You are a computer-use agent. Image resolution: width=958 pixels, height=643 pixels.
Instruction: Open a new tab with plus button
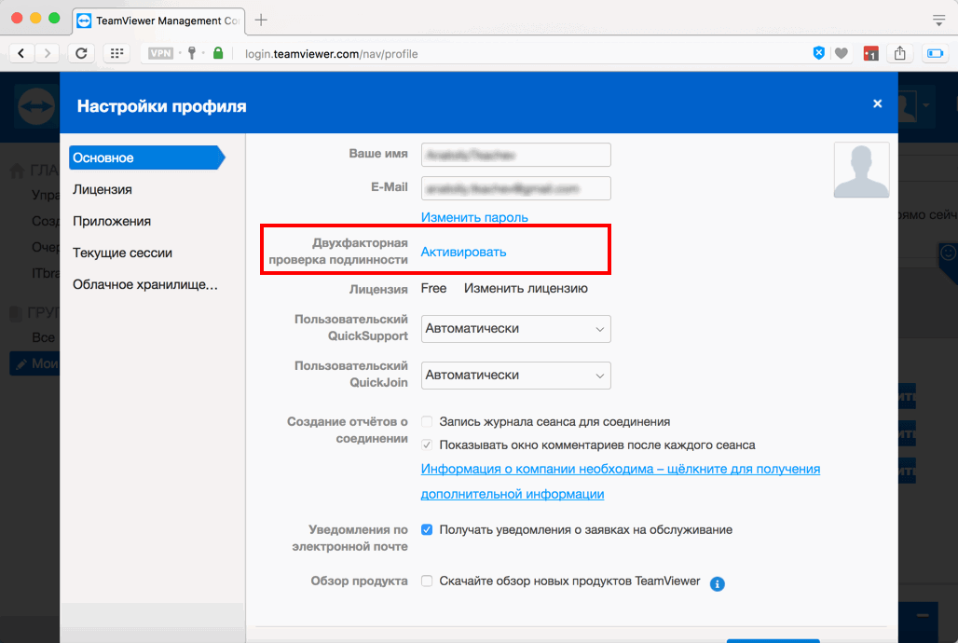(261, 21)
